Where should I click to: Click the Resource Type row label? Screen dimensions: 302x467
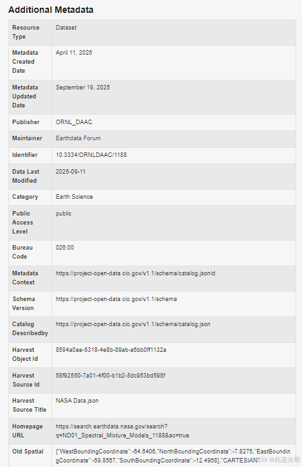point(26,32)
